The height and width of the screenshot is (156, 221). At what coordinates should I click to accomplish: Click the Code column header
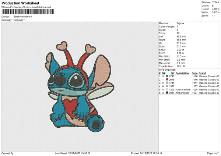195,73
